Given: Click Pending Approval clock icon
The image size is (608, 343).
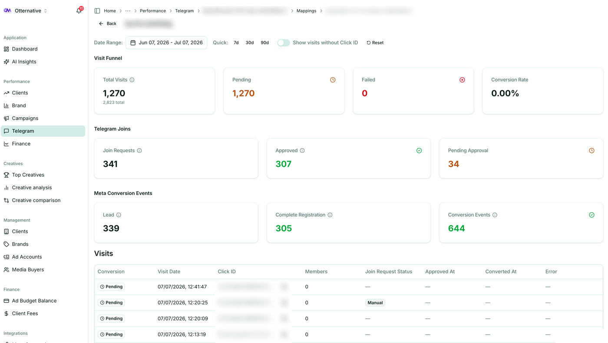Looking at the screenshot, I should 591,151.
